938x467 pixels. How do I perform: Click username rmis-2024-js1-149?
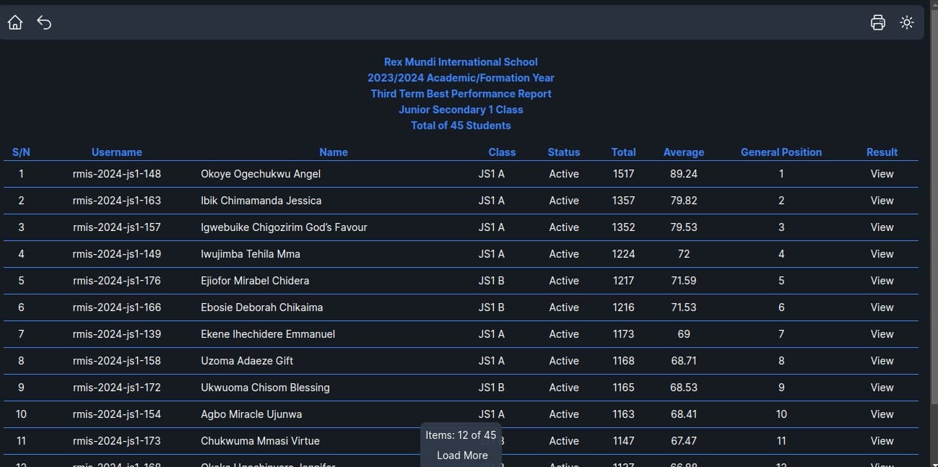(117, 254)
